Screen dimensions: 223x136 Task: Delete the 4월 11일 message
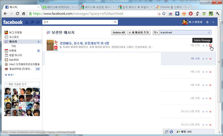click(x=210, y=72)
